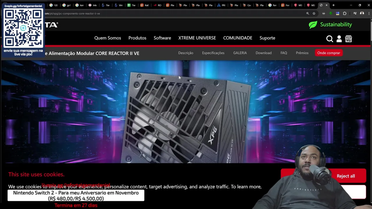Open the site search magnifier icon
Screen dimensions: 372x209
tap(330, 39)
